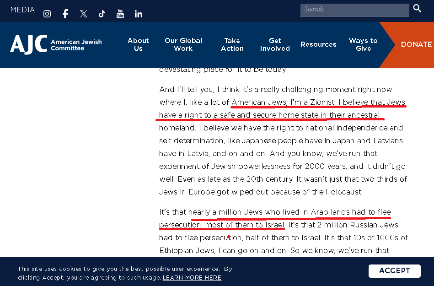This screenshot has width=434, height=286.
Task: Open AJC's TikTok profile
Action: (102, 14)
